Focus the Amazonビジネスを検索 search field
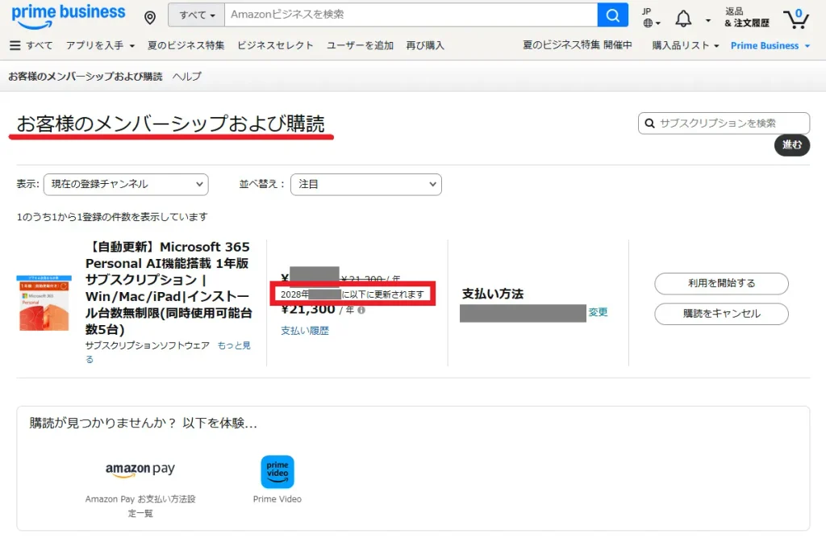Viewport: 826px width, 551px height. 411,15
